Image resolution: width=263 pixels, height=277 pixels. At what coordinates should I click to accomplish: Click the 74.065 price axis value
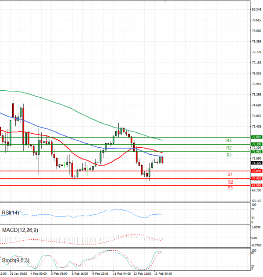tap(256, 116)
